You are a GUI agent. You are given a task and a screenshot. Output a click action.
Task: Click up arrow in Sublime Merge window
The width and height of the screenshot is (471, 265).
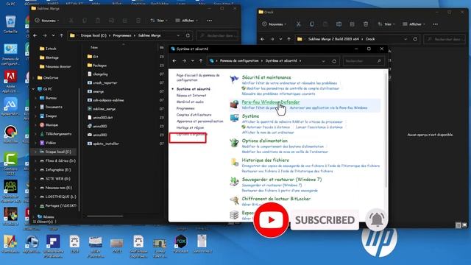click(x=62, y=35)
